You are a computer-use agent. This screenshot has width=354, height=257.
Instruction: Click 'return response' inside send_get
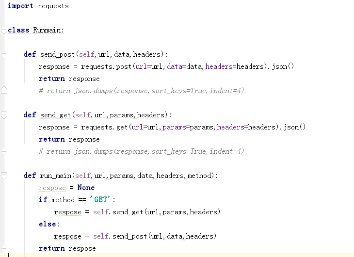click(69, 139)
